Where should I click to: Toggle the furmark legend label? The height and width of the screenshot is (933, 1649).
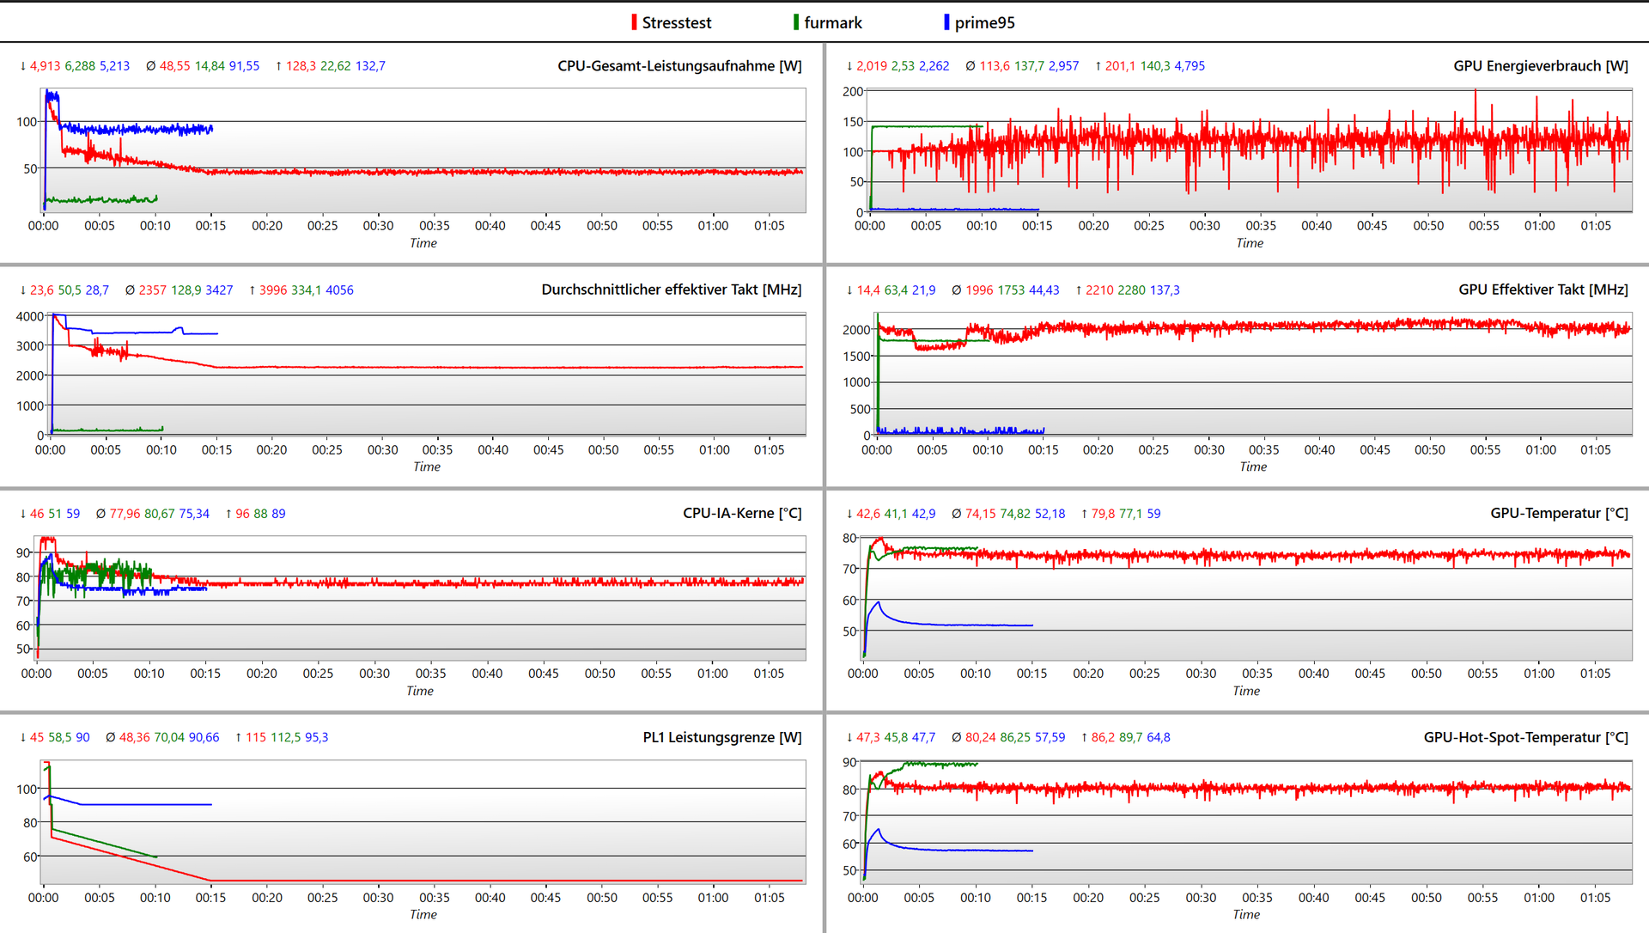tap(832, 23)
